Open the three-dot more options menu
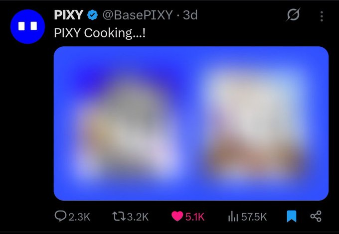 (322, 16)
